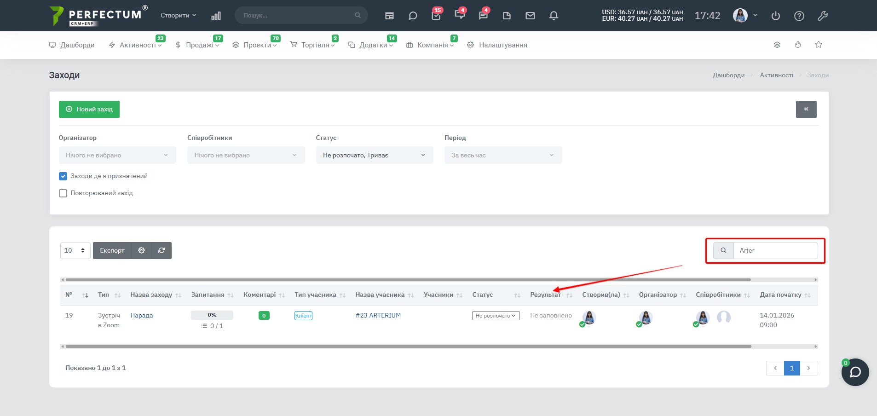The image size is (877, 416).
Task: Click the power logout icon
Action: coord(776,16)
